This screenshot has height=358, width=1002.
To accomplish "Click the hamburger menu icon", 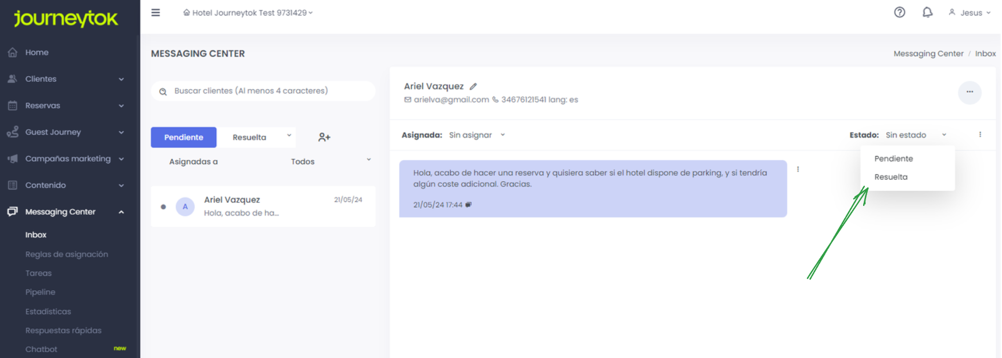I will tap(156, 13).
